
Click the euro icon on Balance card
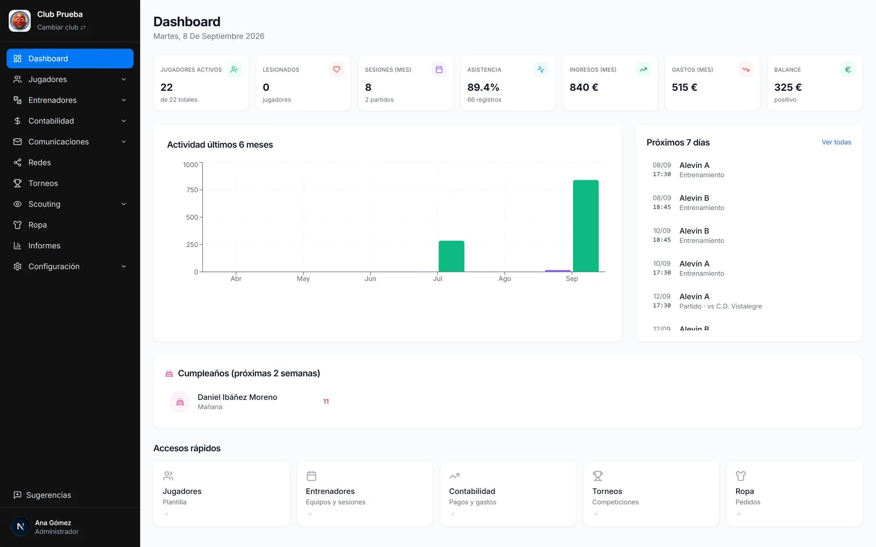848,70
